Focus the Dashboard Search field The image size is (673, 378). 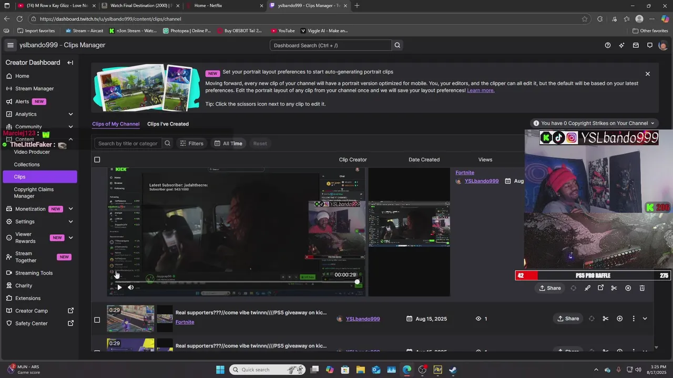click(x=331, y=45)
